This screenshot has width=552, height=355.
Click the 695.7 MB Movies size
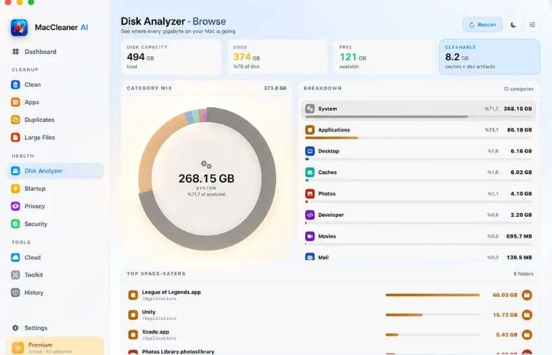[x=519, y=236]
